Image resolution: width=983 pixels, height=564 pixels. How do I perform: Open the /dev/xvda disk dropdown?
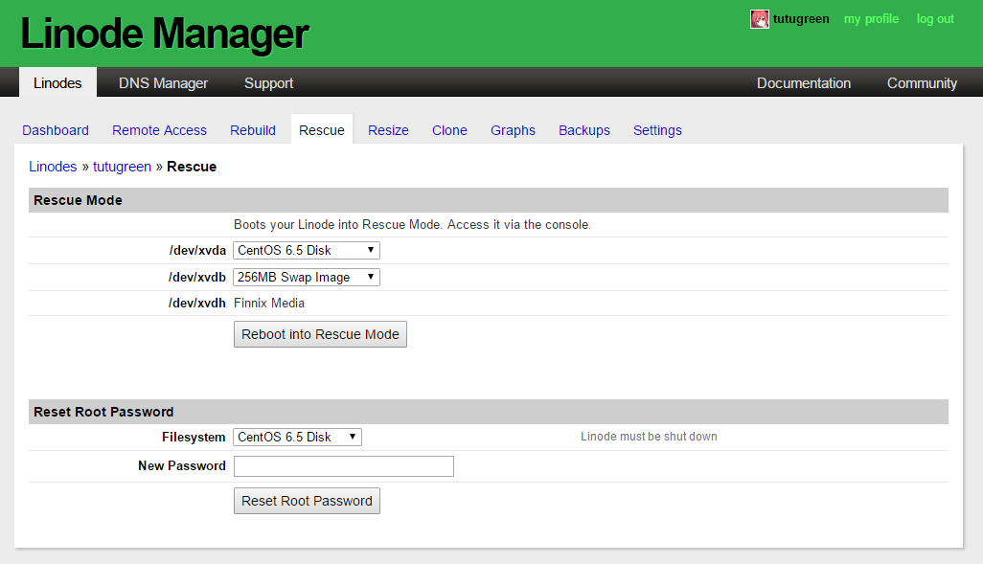[307, 250]
